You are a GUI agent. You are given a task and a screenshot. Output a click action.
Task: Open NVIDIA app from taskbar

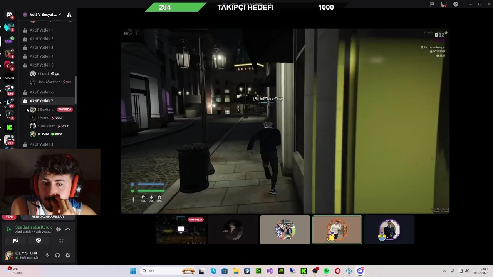click(281, 271)
